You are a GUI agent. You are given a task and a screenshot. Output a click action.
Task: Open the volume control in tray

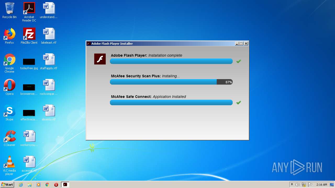point(298,185)
